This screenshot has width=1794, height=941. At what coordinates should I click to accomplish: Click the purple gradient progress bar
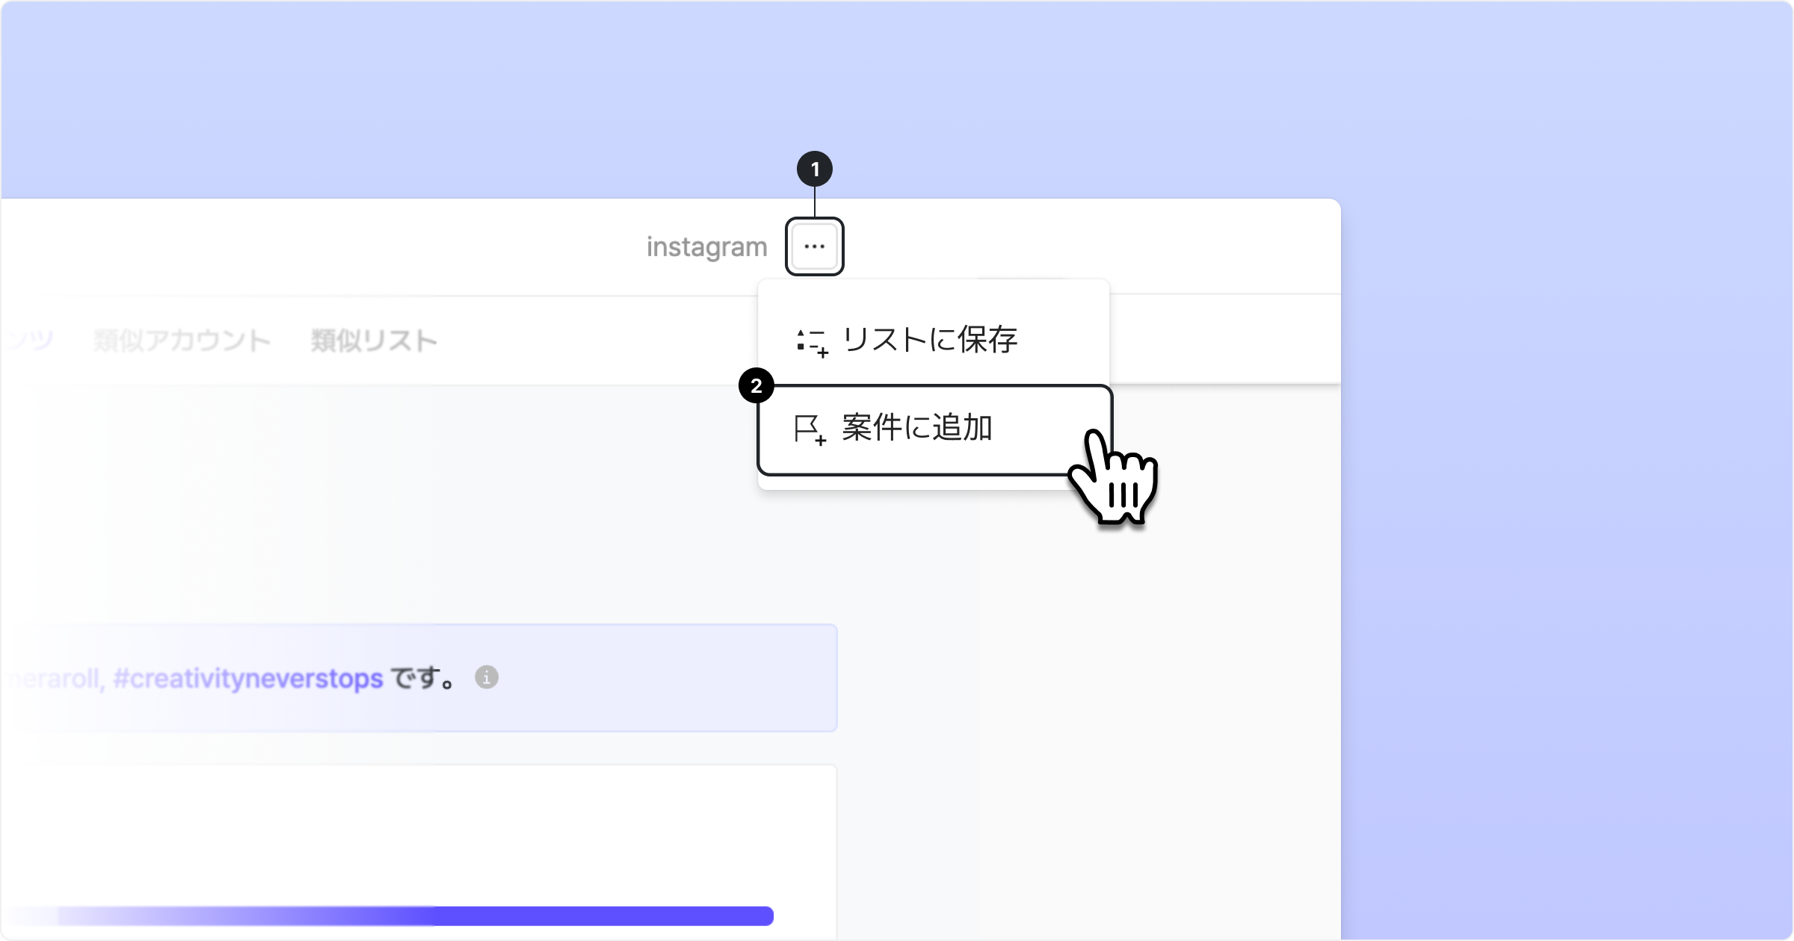tap(389, 916)
